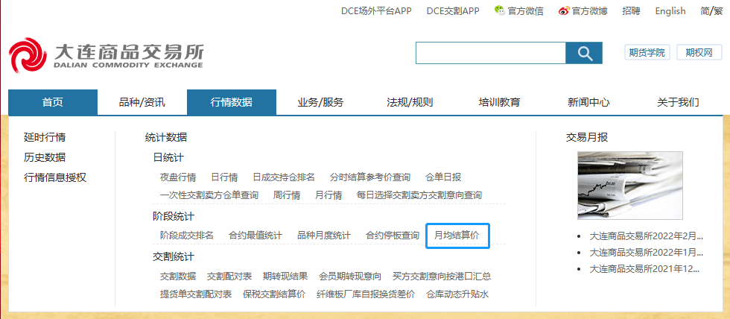Open 仓库动态升贴水 link
Image resolution: width=730 pixels, height=319 pixels.
(457, 294)
